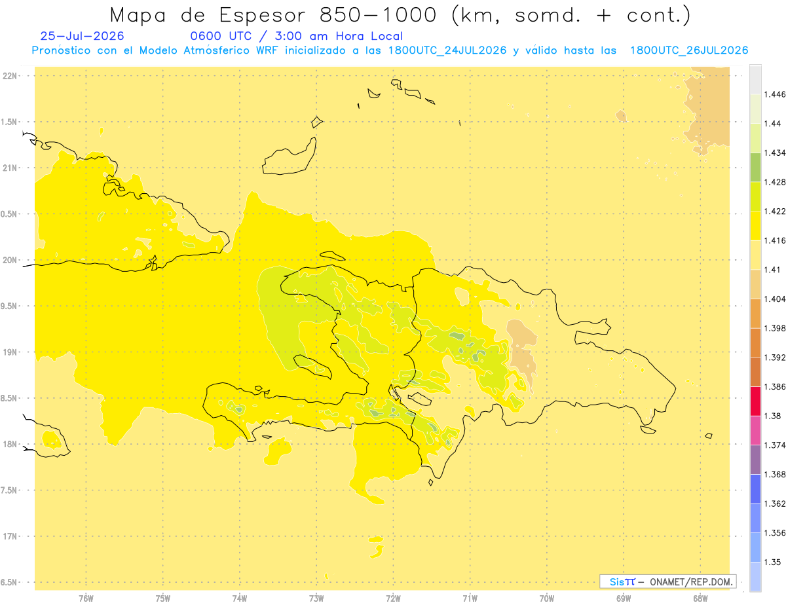Image resolution: width=786 pixels, height=607 pixels.
Task: Click the 1.35 color bar label
Action: coord(773,562)
